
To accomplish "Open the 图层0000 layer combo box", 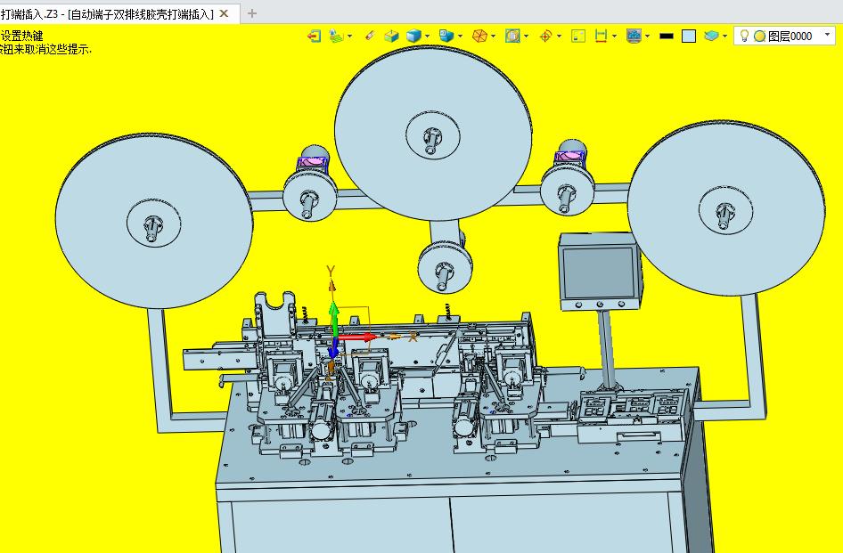I will pyautogui.click(x=784, y=36).
